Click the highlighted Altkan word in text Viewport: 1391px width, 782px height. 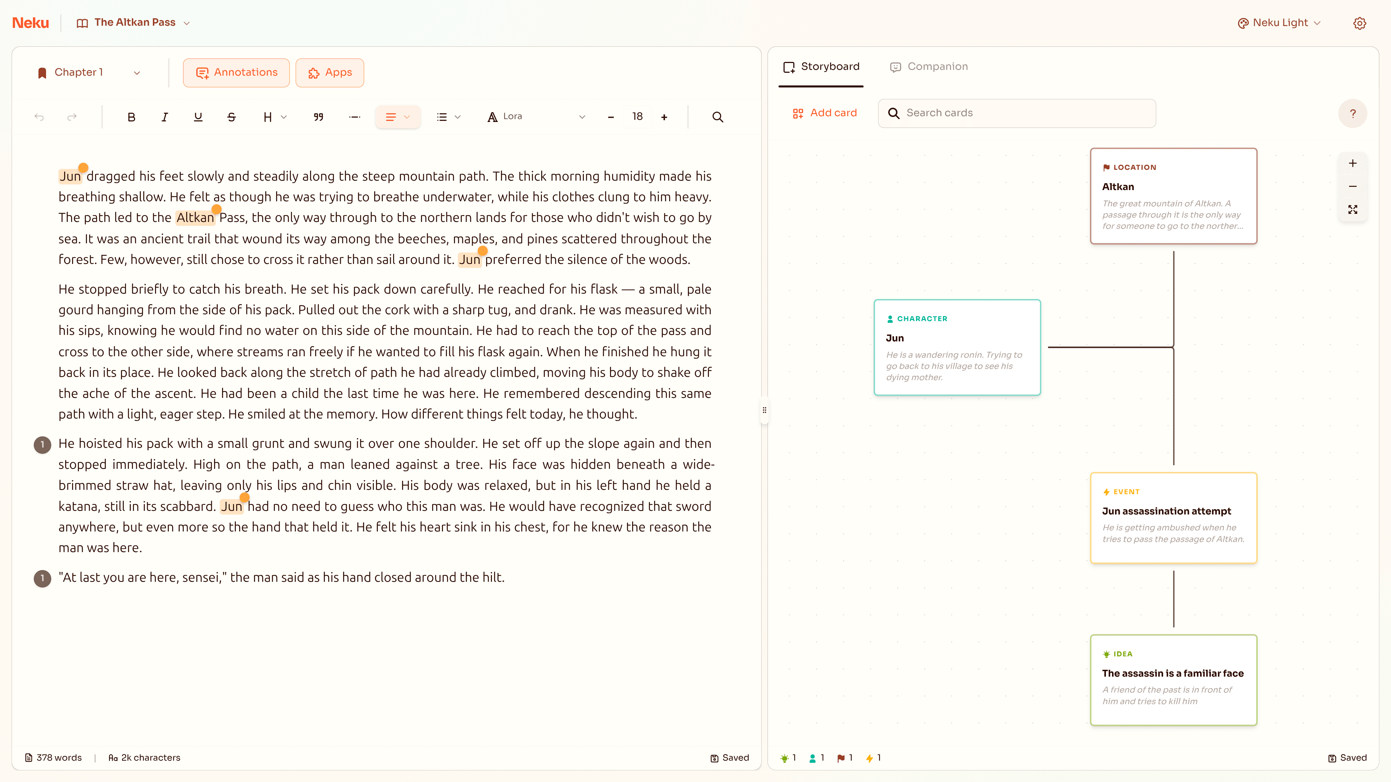coord(196,218)
